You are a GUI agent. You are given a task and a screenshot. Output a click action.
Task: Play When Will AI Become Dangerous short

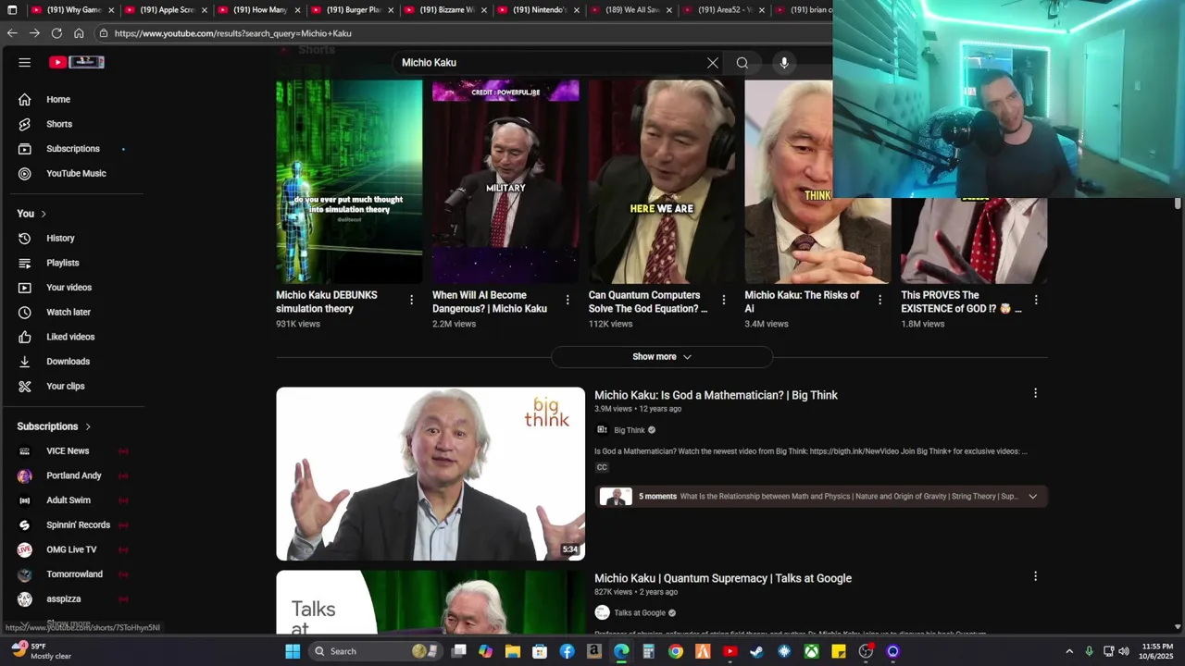point(505,181)
